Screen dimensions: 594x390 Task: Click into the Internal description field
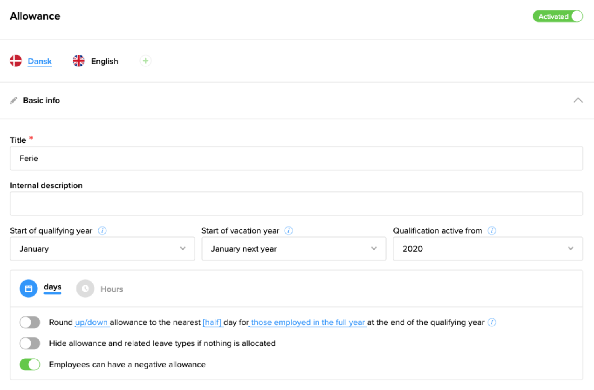(296, 204)
